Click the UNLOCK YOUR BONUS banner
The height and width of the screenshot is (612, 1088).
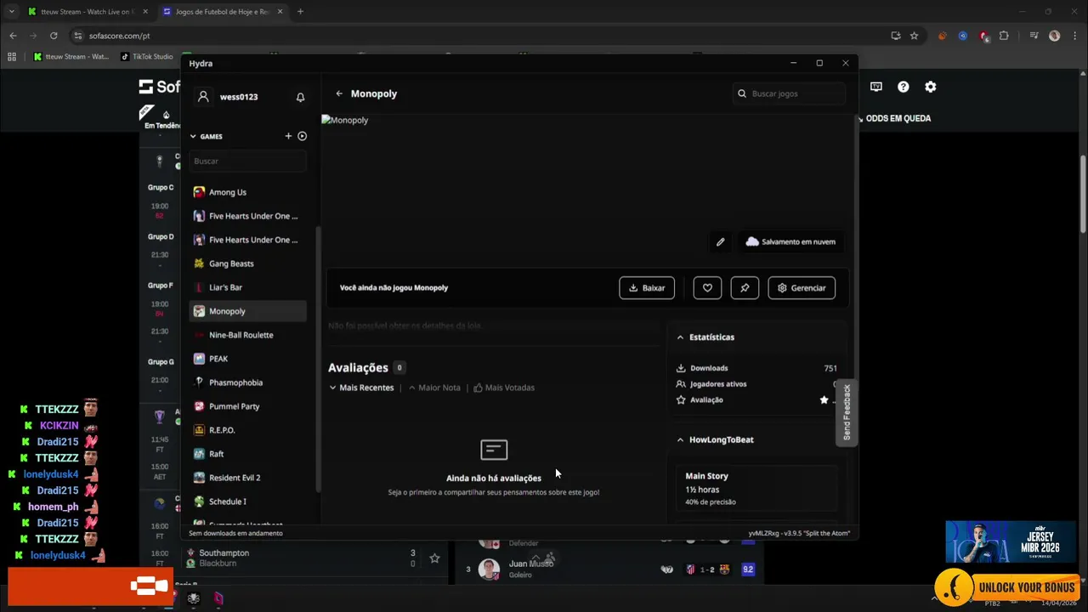[x=1010, y=587]
